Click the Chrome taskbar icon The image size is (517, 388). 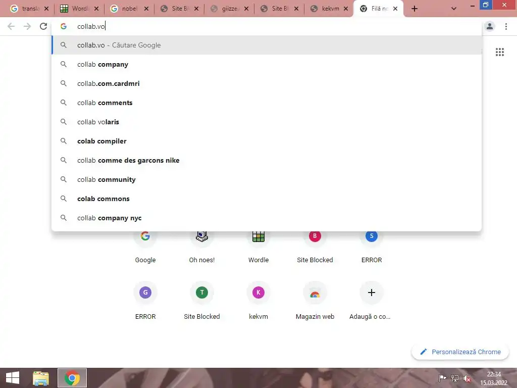(72, 378)
